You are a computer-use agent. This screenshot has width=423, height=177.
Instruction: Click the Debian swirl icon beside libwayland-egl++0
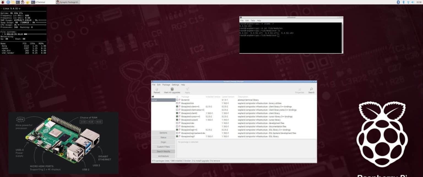180,130
